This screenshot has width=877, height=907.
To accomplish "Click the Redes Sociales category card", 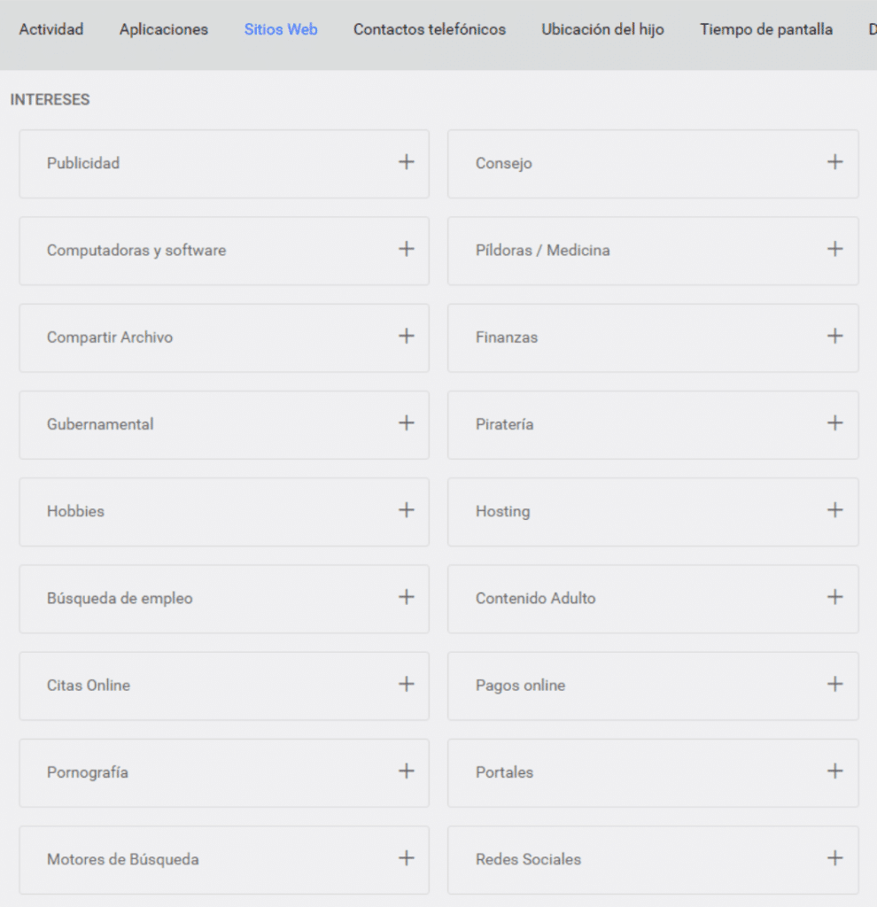I will (x=653, y=860).
